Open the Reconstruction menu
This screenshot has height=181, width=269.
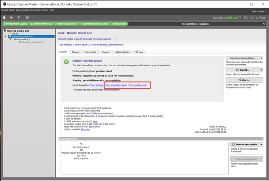23,10
